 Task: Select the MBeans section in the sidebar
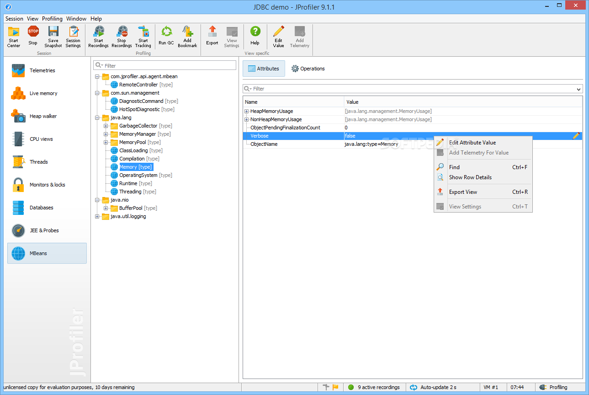pyautogui.click(x=47, y=253)
